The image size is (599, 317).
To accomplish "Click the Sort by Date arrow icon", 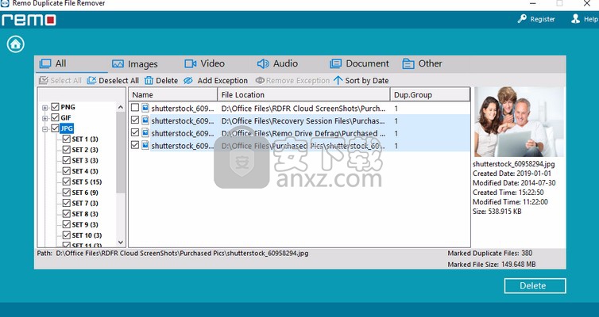I will pyautogui.click(x=338, y=80).
